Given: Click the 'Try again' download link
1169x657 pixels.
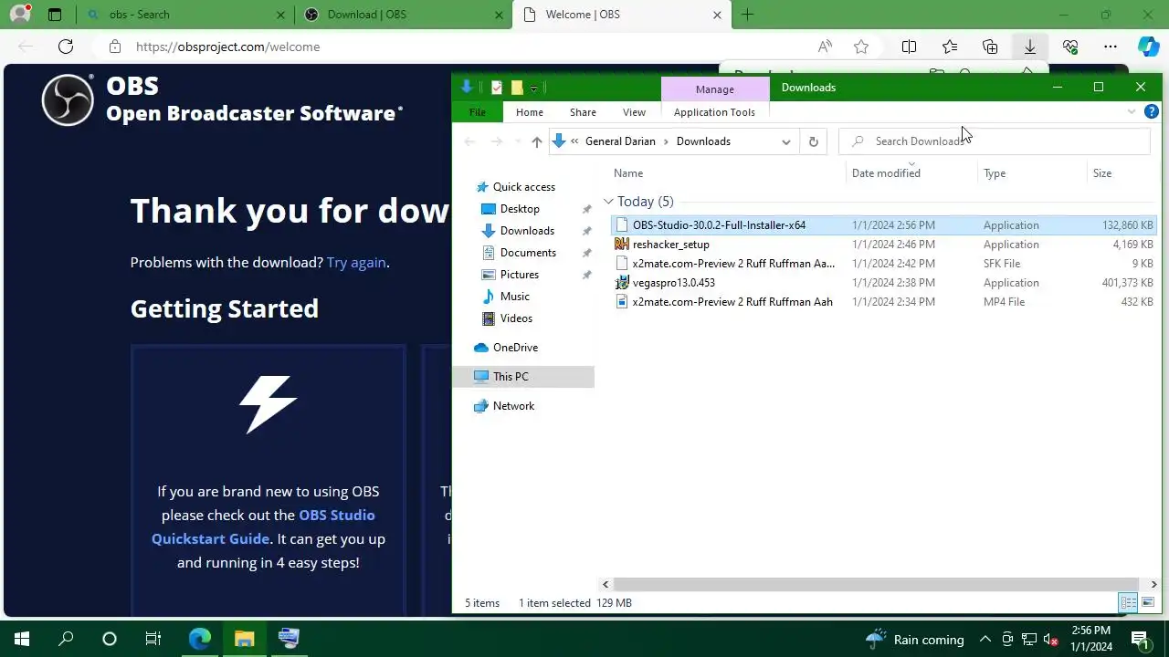Looking at the screenshot, I should coord(356,262).
